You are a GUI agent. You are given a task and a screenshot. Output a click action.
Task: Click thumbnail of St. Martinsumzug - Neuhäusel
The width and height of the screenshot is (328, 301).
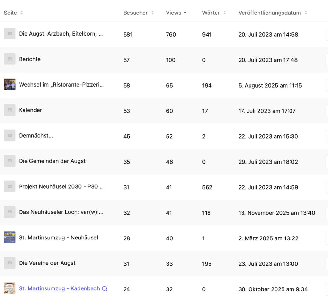coord(10,237)
